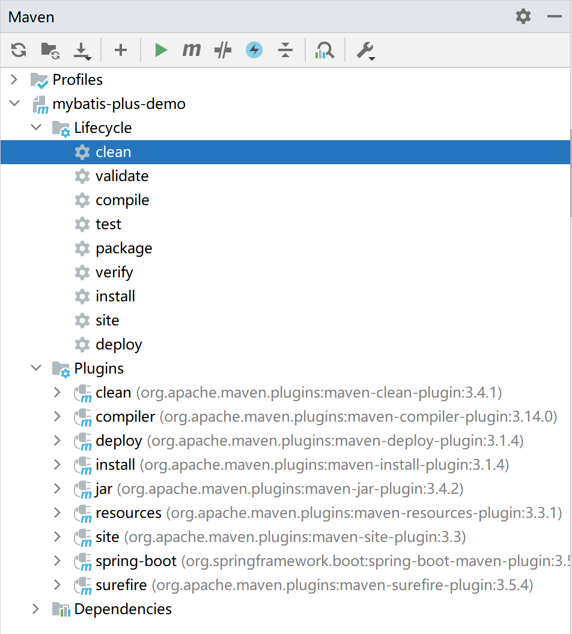572x634 pixels.
Task: Reload All Maven Projects icon
Action: 19,51
